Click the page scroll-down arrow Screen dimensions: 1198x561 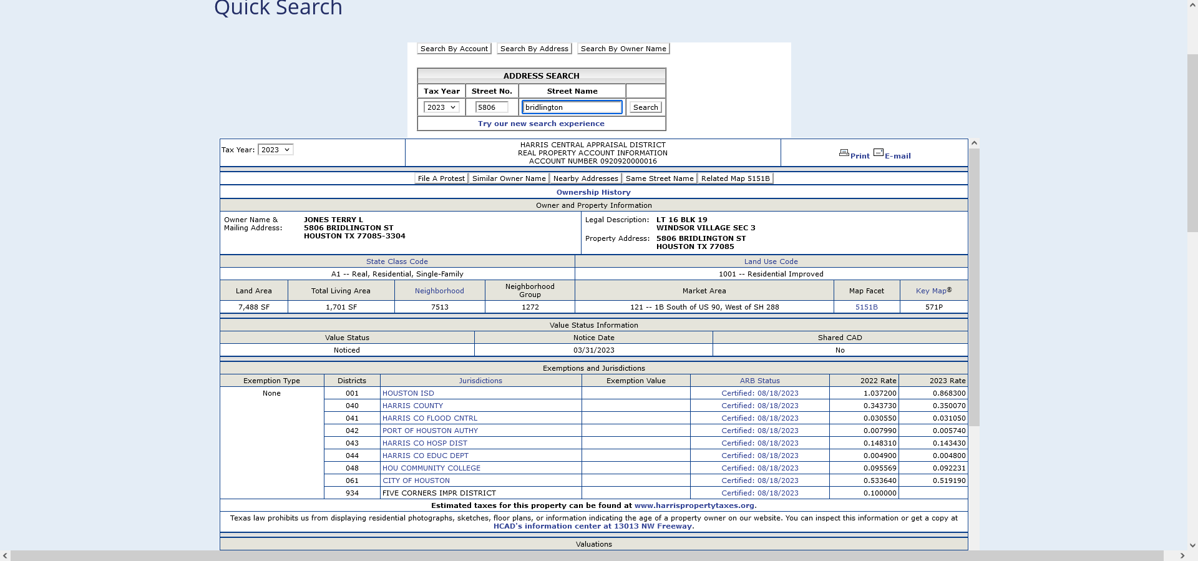[1192, 545]
